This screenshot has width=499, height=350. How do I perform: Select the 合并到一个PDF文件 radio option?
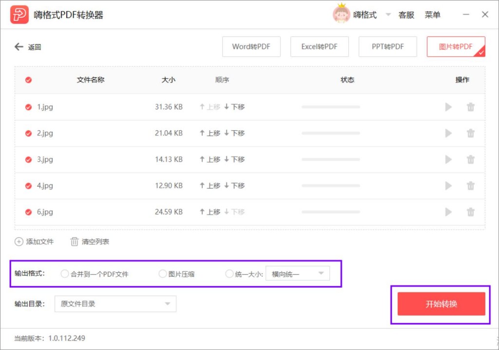[65, 274]
